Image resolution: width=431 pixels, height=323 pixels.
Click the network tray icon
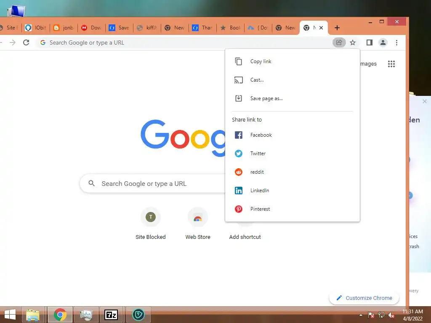381,315
